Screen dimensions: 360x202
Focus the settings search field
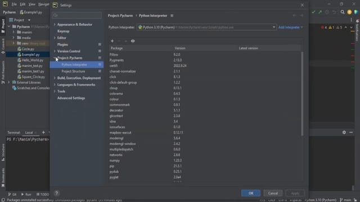pyautogui.click(x=76, y=15)
